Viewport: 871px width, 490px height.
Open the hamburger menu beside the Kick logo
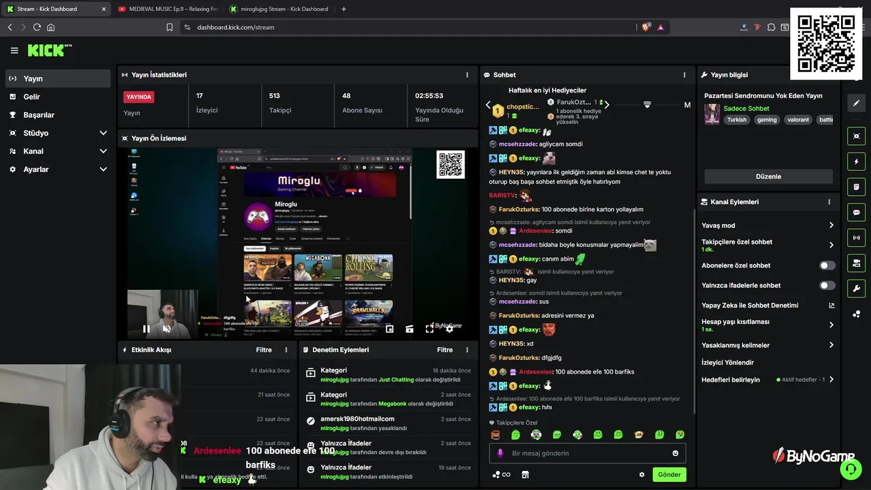pyautogui.click(x=14, y=50)
